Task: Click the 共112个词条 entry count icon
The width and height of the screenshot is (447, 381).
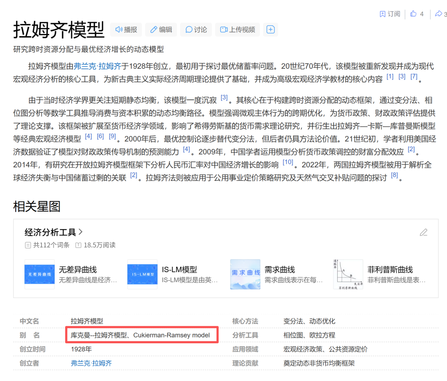Action: click(28, 245)
